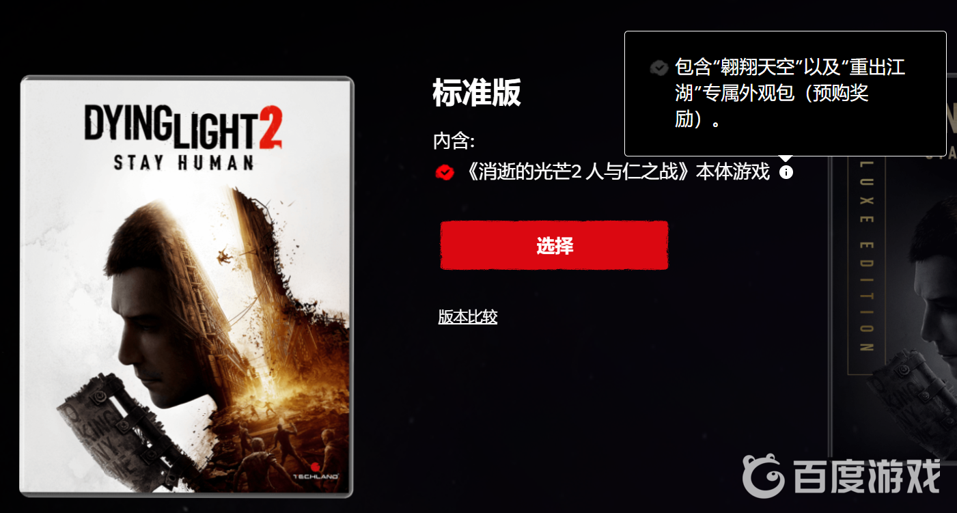
Task: Click the red number 2 in the cover title
Action: pos(271,128)
